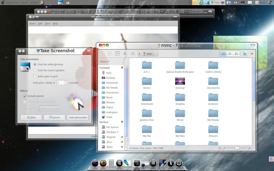Open the gear settings icon in File Browser

pyautogui.click(x=252, y=54)
